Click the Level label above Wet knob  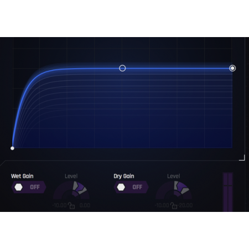click(71, 176)
